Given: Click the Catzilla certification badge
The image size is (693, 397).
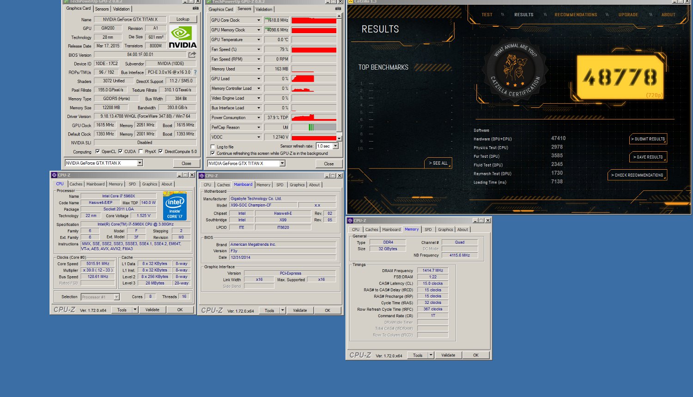Looking at the screenshot, I should (515, 70).
